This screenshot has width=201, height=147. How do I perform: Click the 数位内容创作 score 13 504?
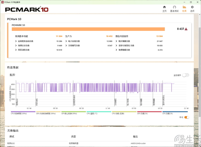(x=159, y=36)
